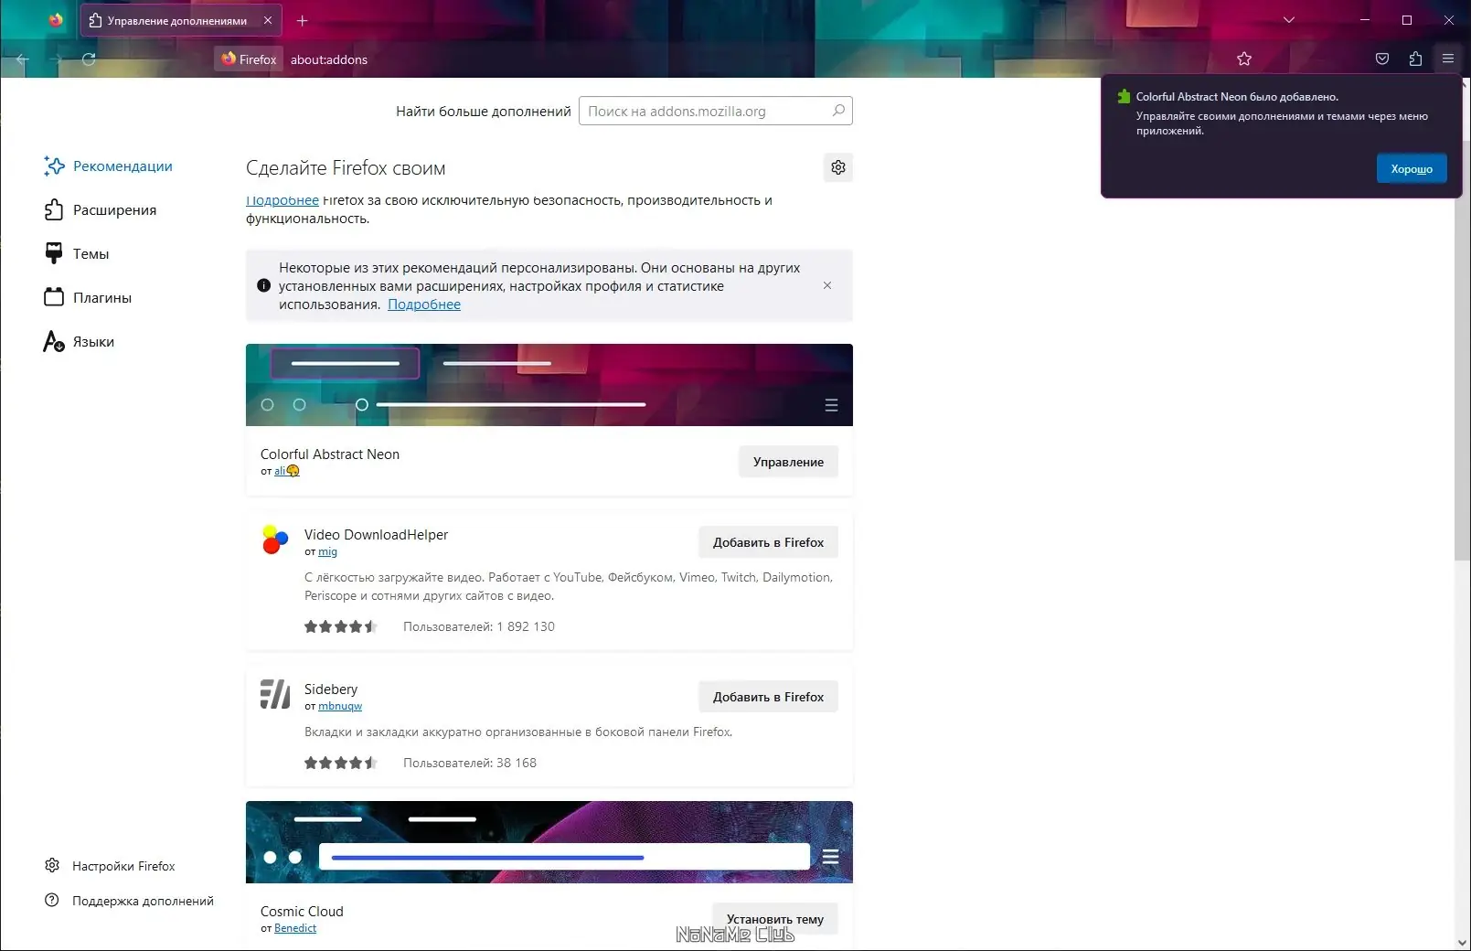Viewport: 1471px width, 951px height.
Task: Confirm notification with Хорошо button
Action: pos(1412,168)
